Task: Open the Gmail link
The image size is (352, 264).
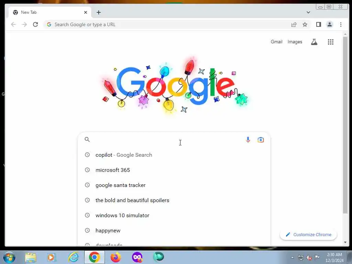Action: (276, 42)
